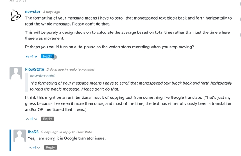Click 'nowster said:' quote header
Screen dimensions: 241x156
(x=43, y=76)
